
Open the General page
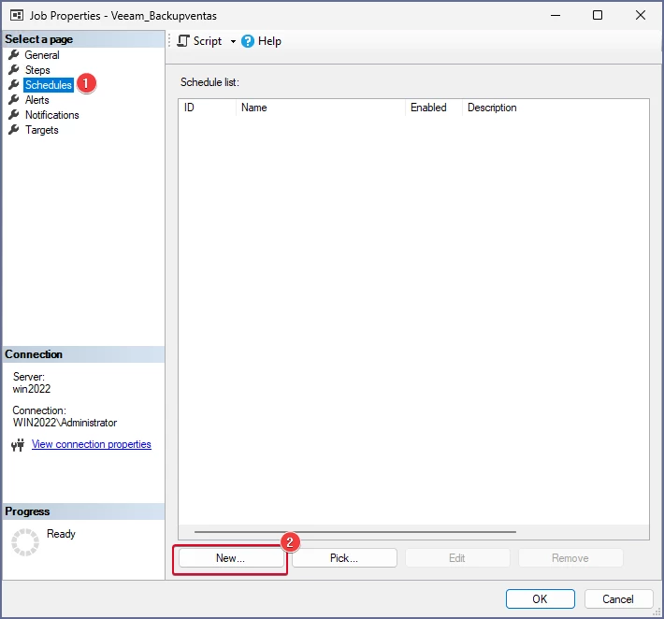[x=41, y=55]
